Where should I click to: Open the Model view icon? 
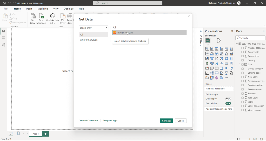coord(4,45)
